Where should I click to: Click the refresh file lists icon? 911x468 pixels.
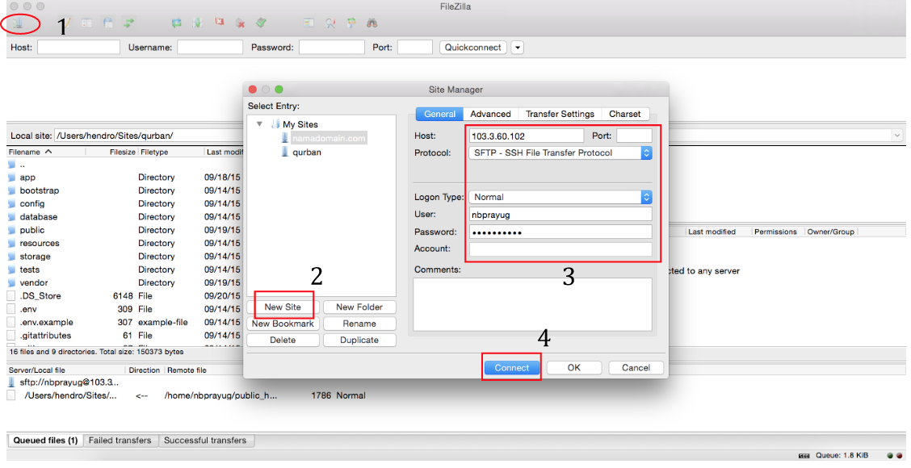[x=176, y=24]
